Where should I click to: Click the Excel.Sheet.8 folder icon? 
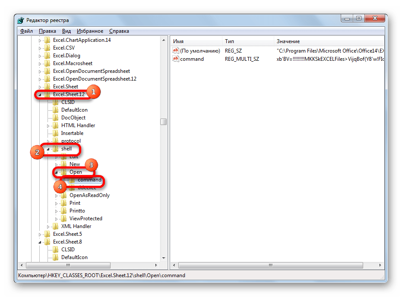coord(47,242)
